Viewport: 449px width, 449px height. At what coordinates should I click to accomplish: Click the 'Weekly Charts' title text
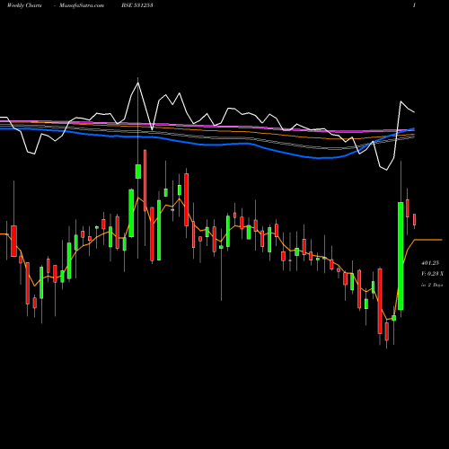pyautogui.click(x=24, y=5)
